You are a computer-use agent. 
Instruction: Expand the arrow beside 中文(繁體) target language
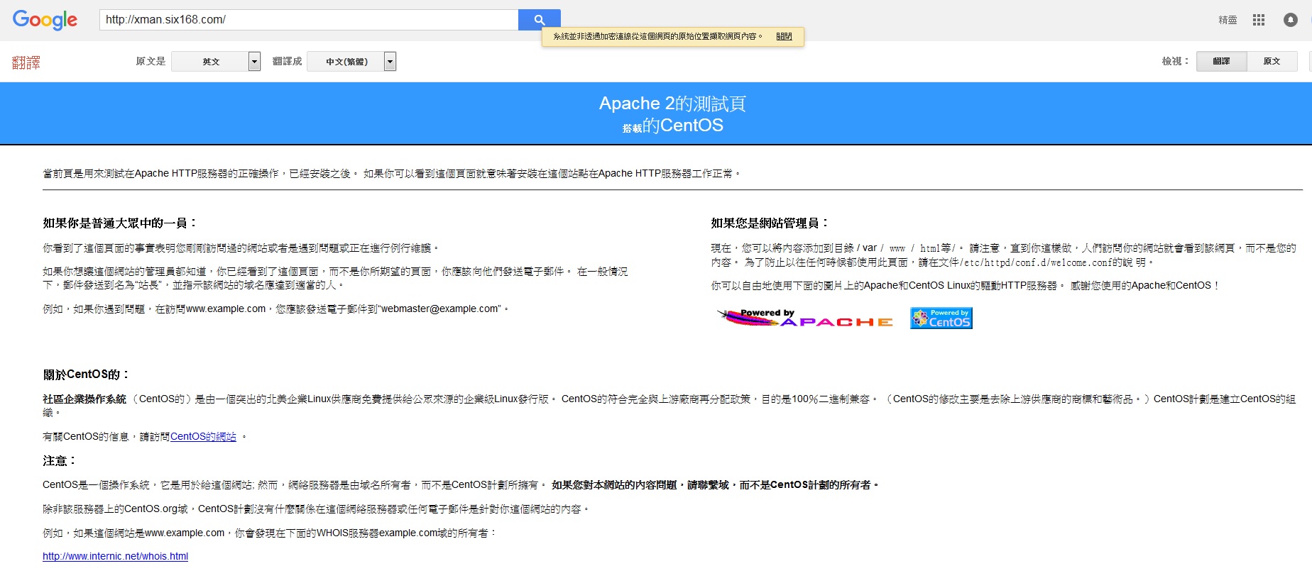[390, 62]
